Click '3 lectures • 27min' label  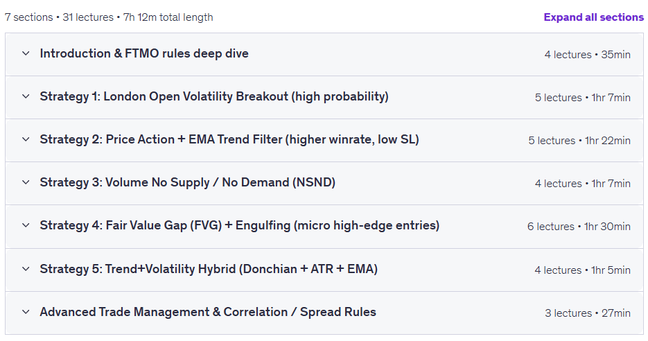click(x=588, y=313)
